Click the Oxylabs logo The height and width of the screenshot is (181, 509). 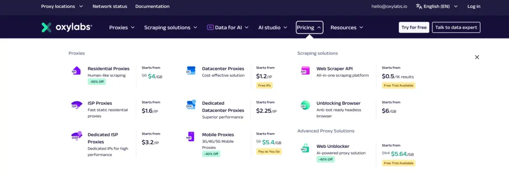(67, 27)
